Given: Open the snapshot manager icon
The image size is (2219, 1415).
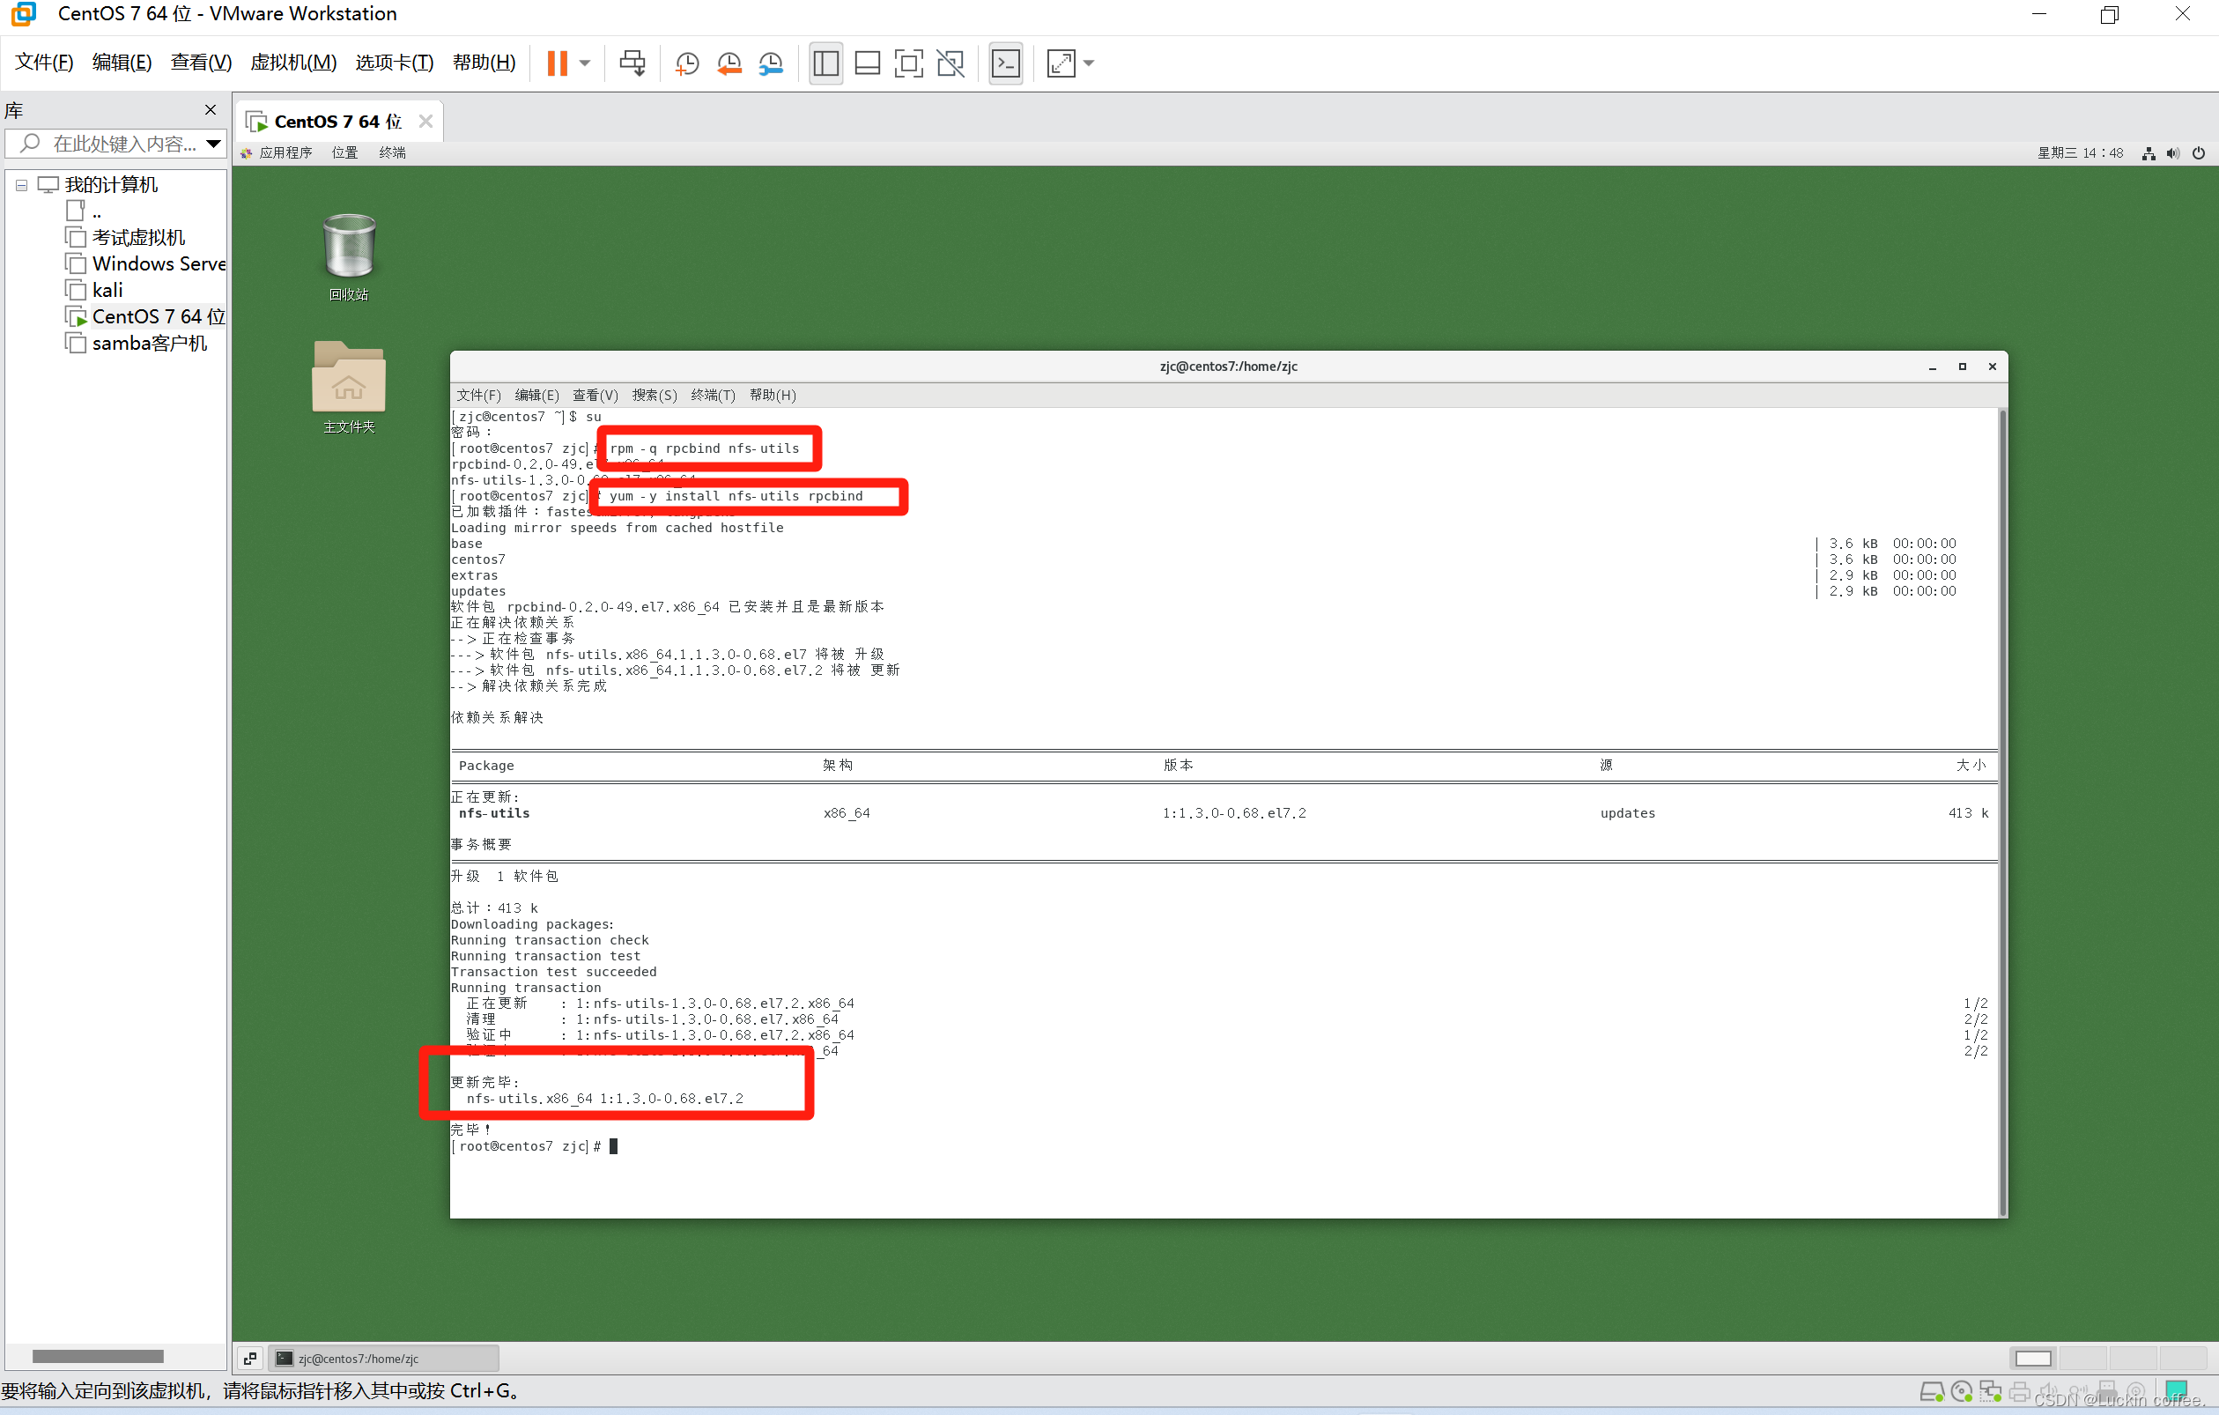Looking at the screenshot, I should pos(771,63).
